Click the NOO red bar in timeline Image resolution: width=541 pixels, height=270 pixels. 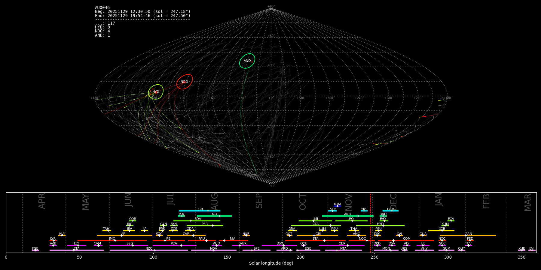point(362,241)
